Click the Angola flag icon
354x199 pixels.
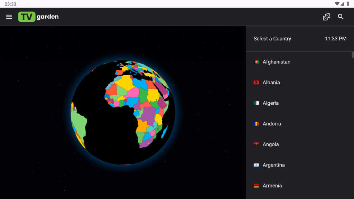(x=256, y=144)
